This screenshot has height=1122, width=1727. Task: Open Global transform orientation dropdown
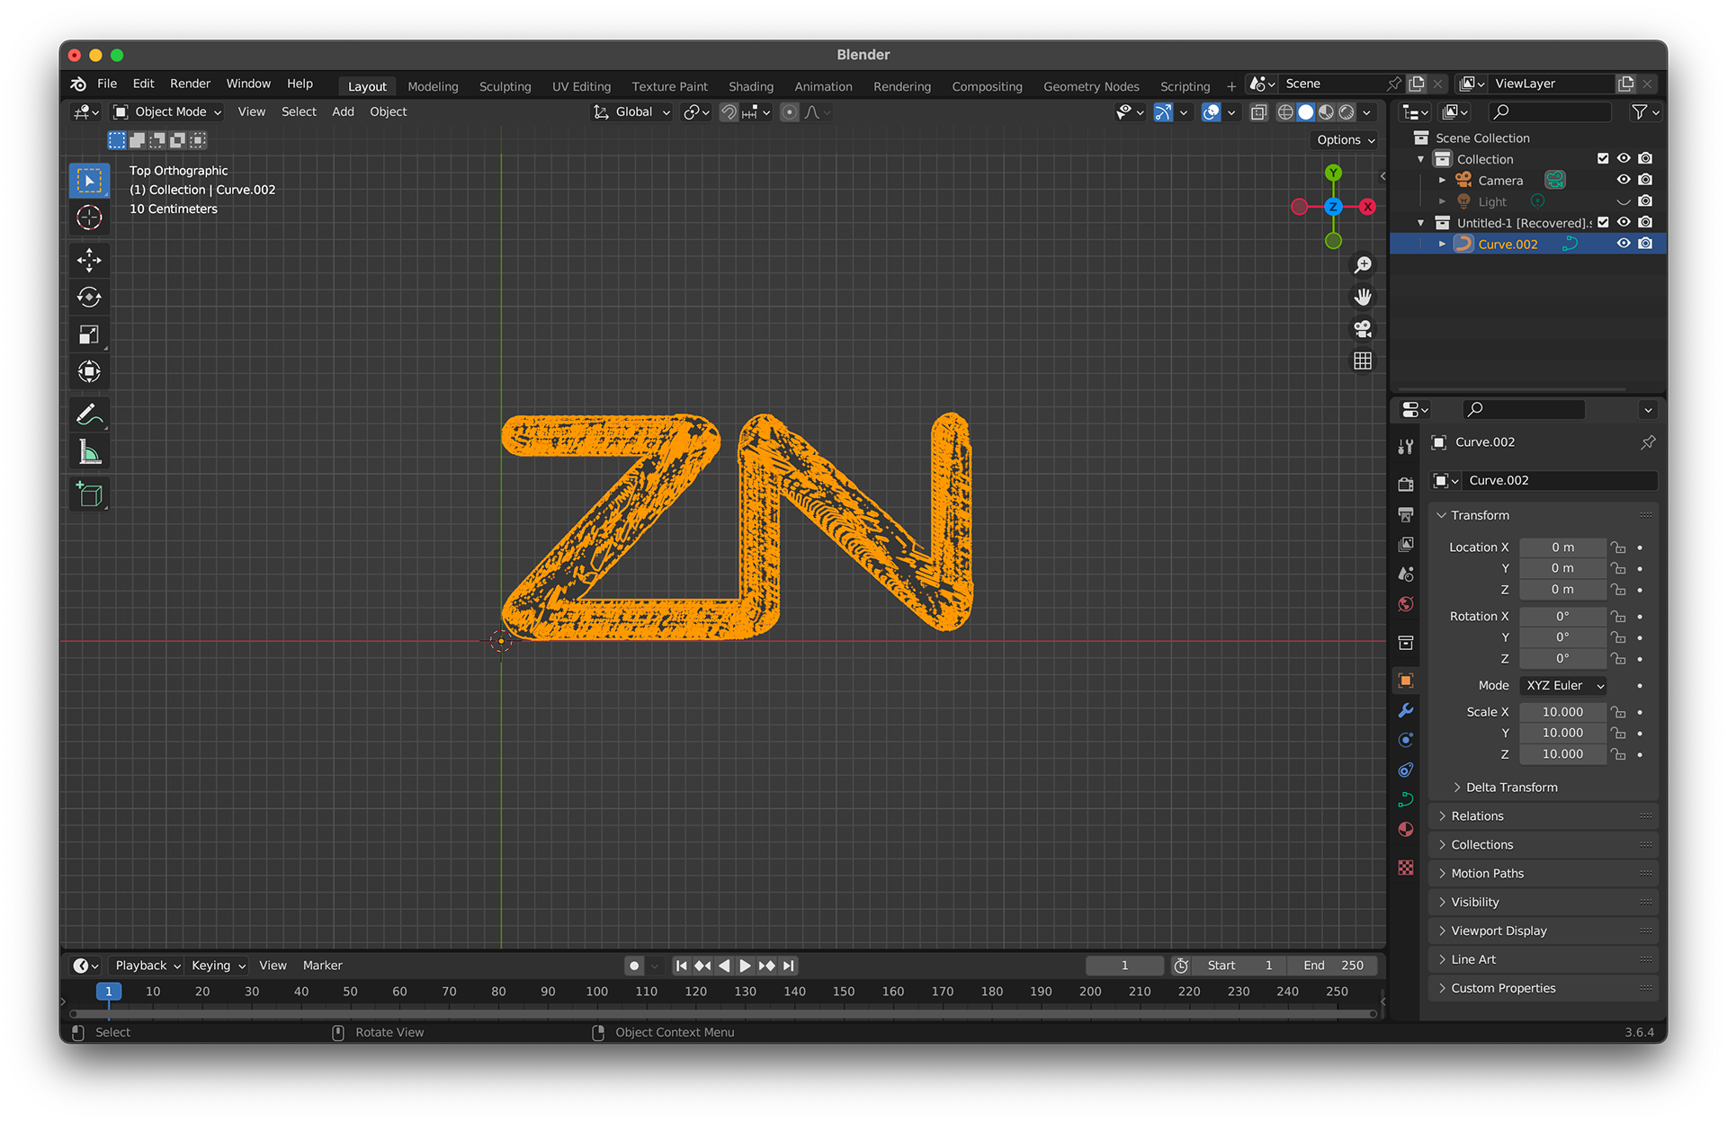coord(632,111)
